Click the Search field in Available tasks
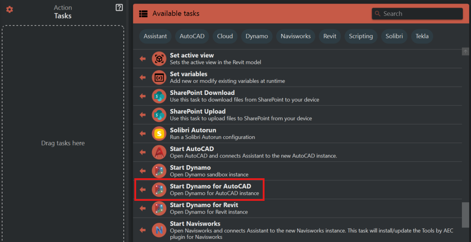Viewport: 471px width, 242px height. [x=417, y=14]
